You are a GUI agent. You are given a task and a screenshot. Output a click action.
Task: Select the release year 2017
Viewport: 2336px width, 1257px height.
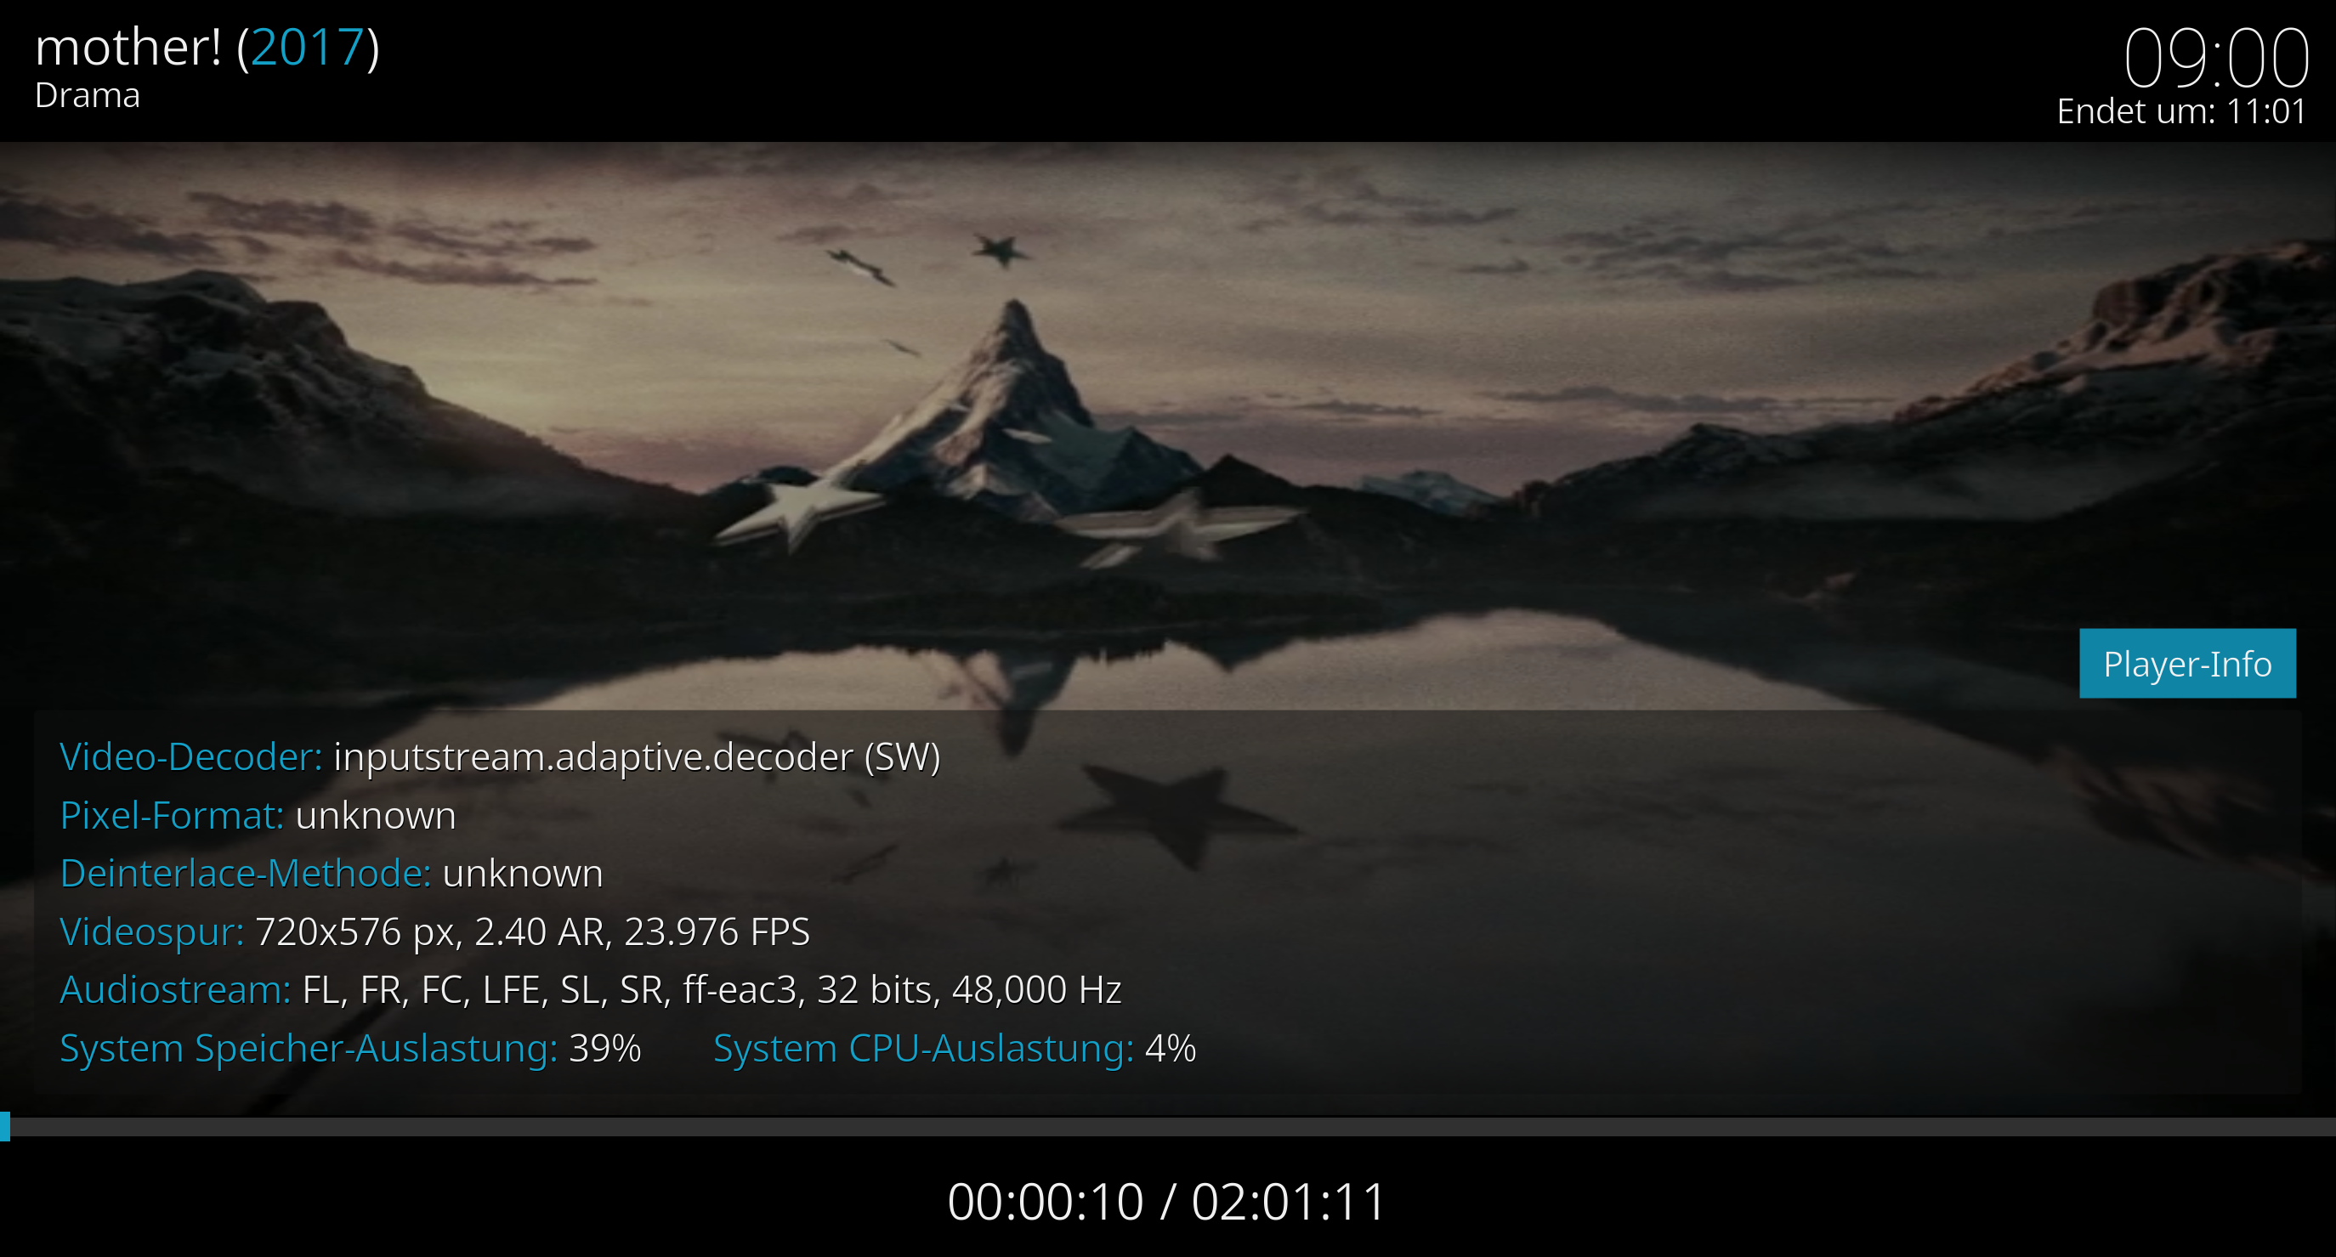(308, 47)
